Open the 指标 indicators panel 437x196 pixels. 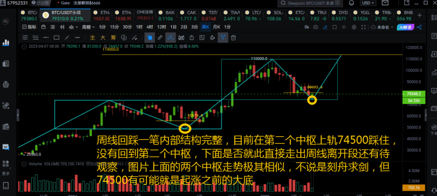29,27
